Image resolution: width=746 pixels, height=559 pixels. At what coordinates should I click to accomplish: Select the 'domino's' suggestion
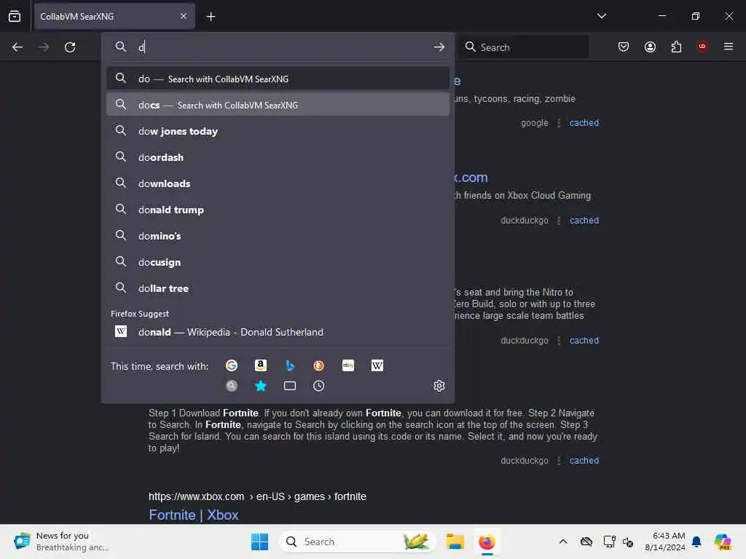(278, 235)
